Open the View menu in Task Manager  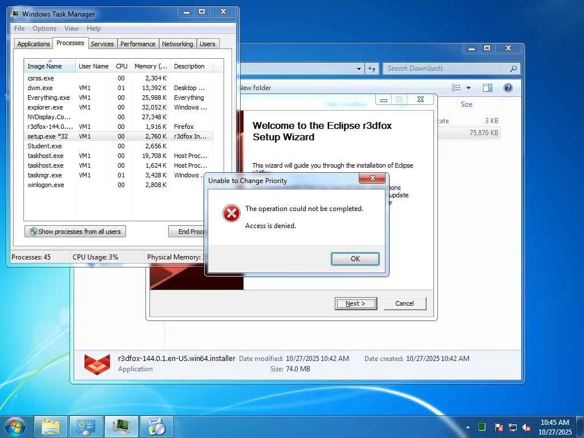[71, 29]
